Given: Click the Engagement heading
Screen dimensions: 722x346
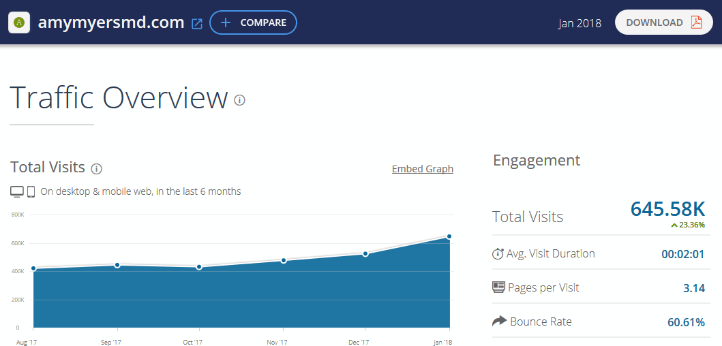Looking at the screenshot, I should click(x=537, y=160).
